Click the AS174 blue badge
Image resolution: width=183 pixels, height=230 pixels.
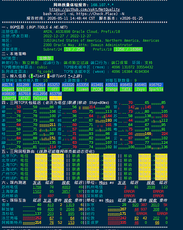point(8,85)
